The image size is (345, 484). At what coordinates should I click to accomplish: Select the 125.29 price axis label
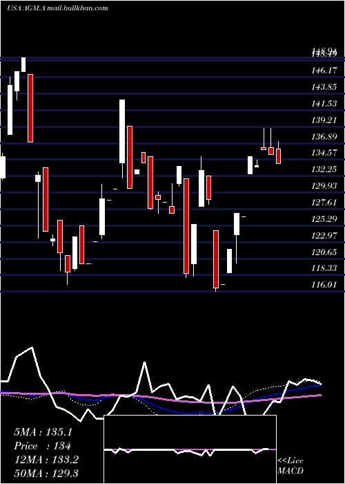pos(324,219)
